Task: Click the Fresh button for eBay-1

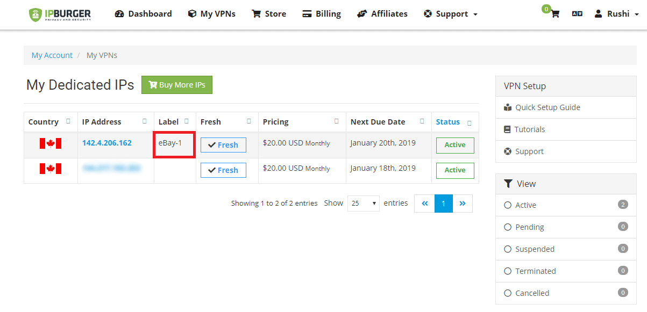Action: 223,145
